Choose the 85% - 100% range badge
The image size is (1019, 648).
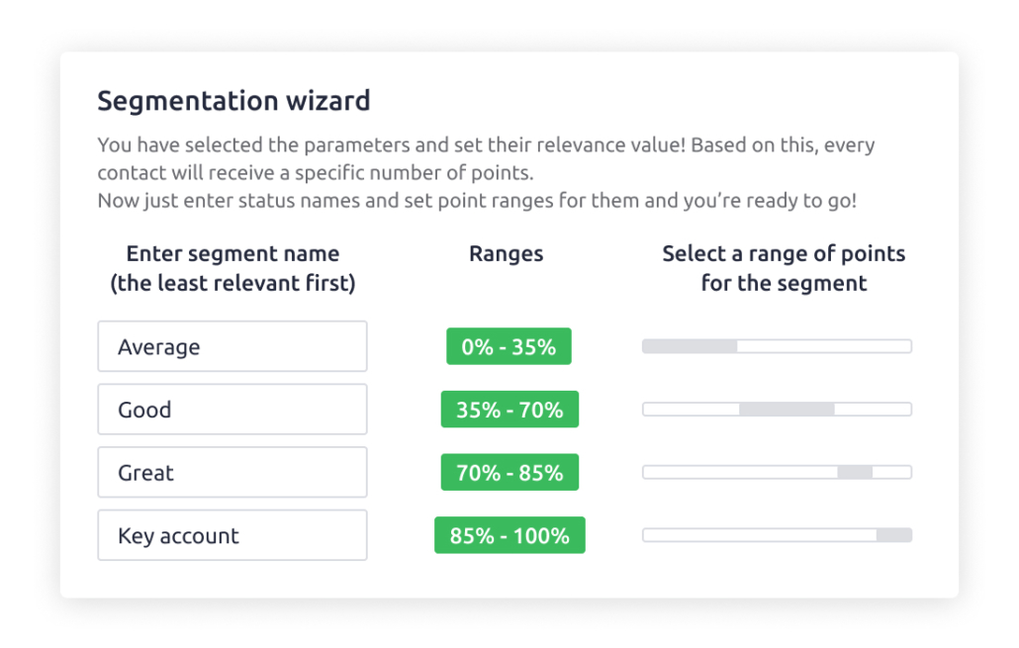[x=509, y=536]
